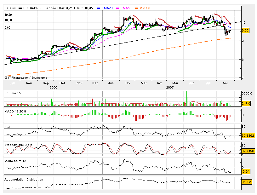
Task: Click the tallest June volume spike bar
Action: pos(186,99)
